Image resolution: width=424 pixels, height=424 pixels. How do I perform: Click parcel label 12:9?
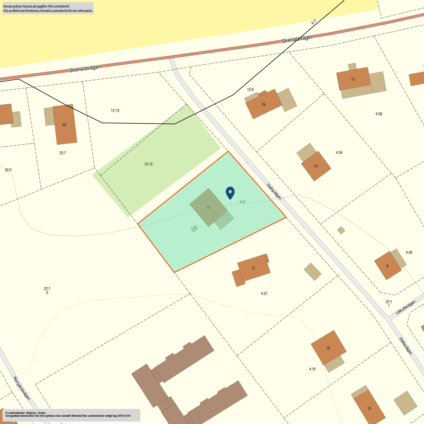click(x=250, y=89)
